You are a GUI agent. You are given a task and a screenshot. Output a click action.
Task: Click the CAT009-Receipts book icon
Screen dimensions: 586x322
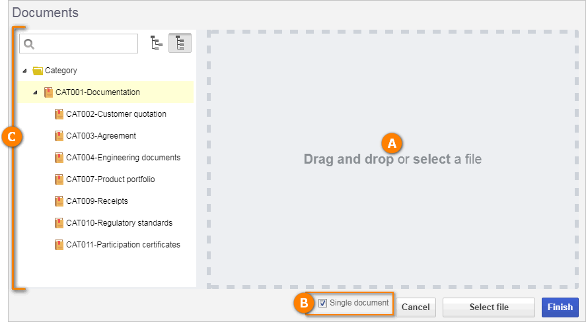point(59,201)
